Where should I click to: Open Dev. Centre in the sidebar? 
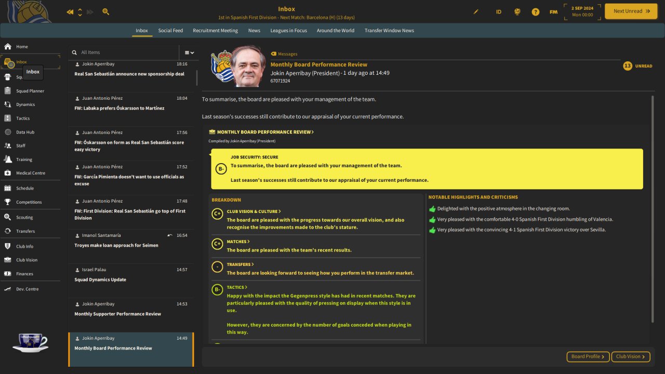pyautogui.click(x=30, y=289)
